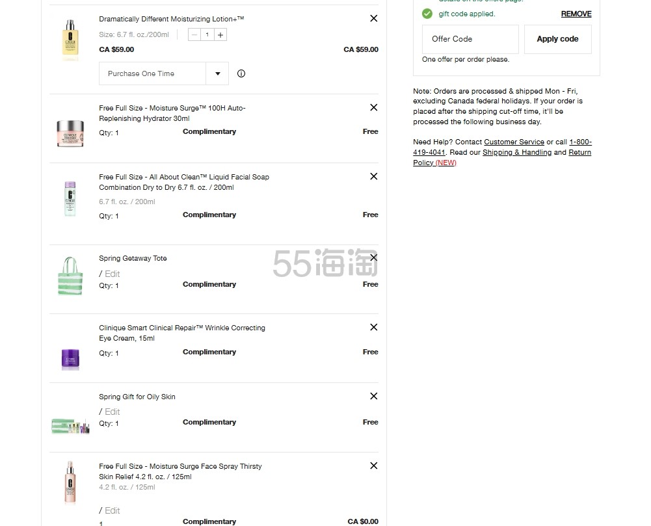Click lotion unit price CA $59.00 under size
Screen dimensions: 651x526
(116, 49)
